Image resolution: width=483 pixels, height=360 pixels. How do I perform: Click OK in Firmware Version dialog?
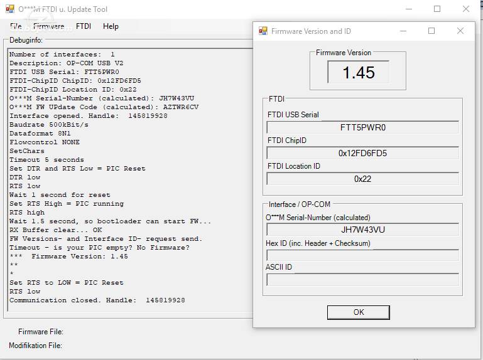[x=358, y=312]
